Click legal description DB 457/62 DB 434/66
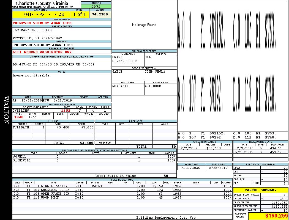289x220 pixels. click(33, 64)
